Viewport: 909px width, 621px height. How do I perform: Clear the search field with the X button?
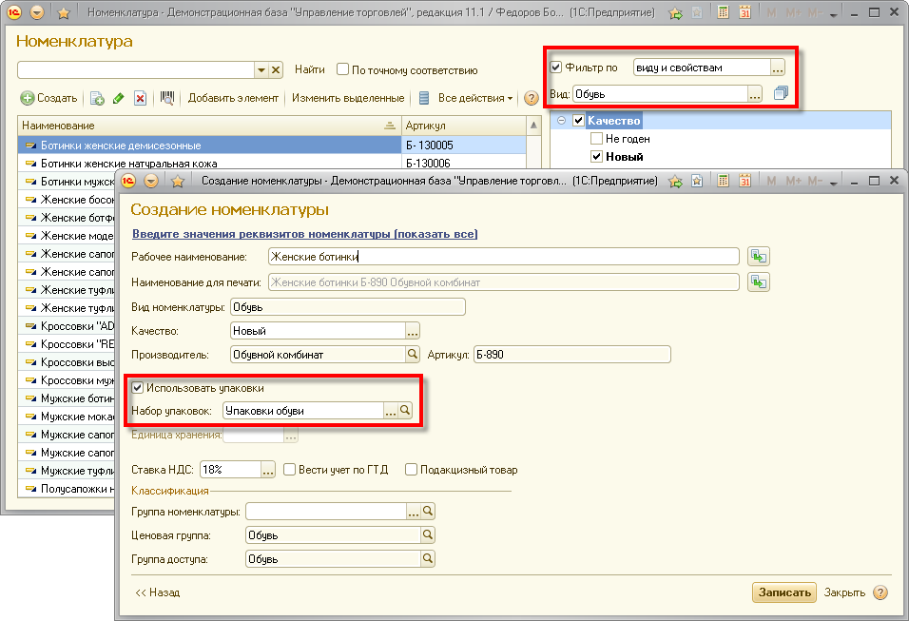[276, 70]
